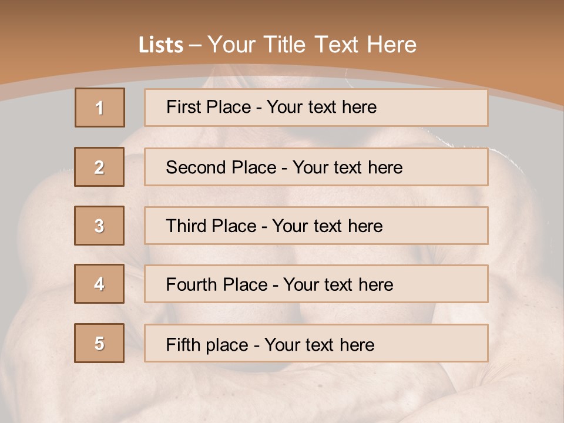Click the number 1 box

point(100,108)
